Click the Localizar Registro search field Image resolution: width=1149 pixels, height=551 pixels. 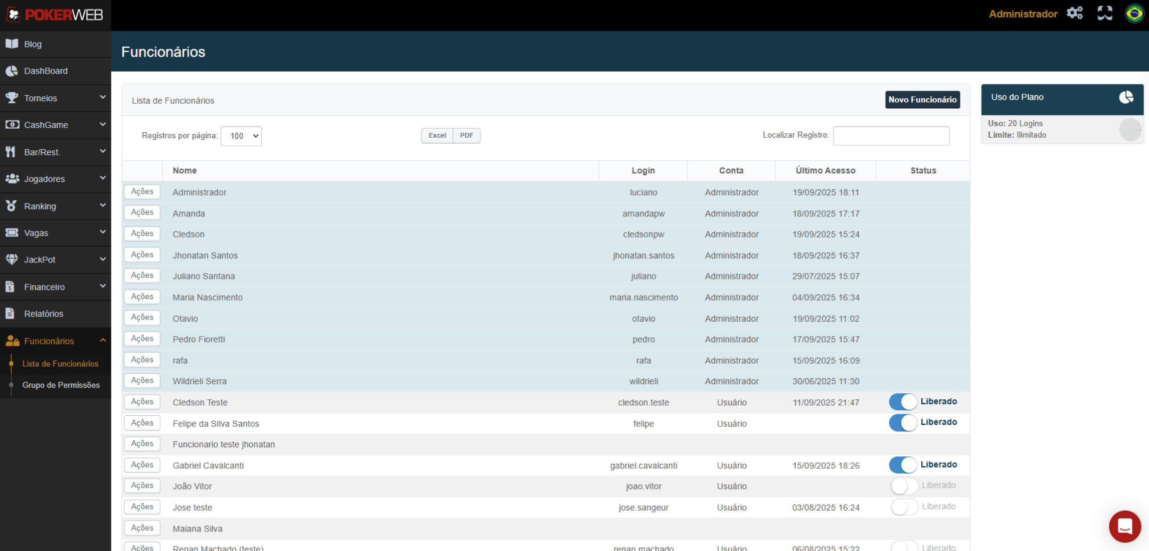(891, 136)
